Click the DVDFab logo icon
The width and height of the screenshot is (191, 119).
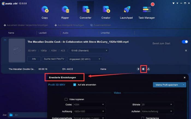(3, 4)
